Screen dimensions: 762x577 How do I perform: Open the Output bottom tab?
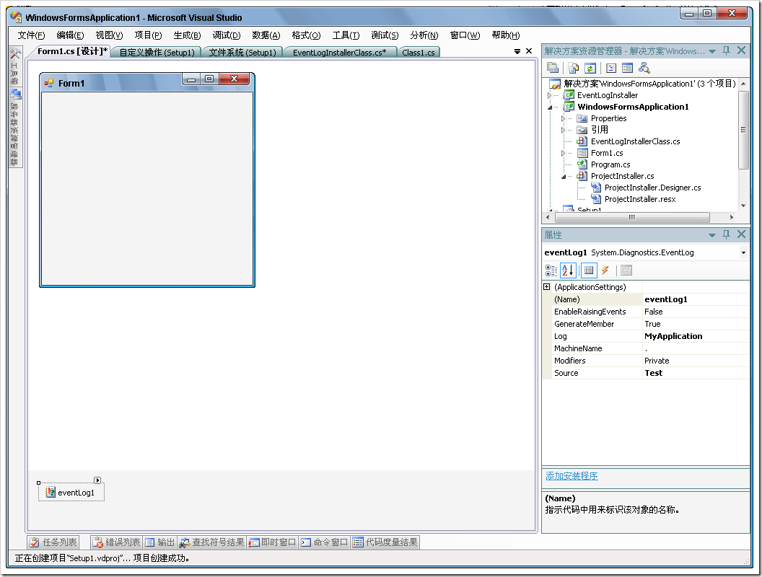tap(160, 542)
